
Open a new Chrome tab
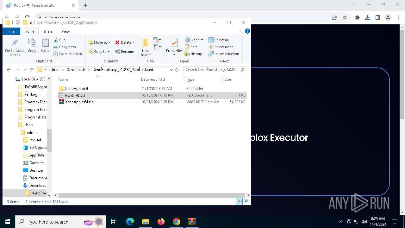point(85,5)
